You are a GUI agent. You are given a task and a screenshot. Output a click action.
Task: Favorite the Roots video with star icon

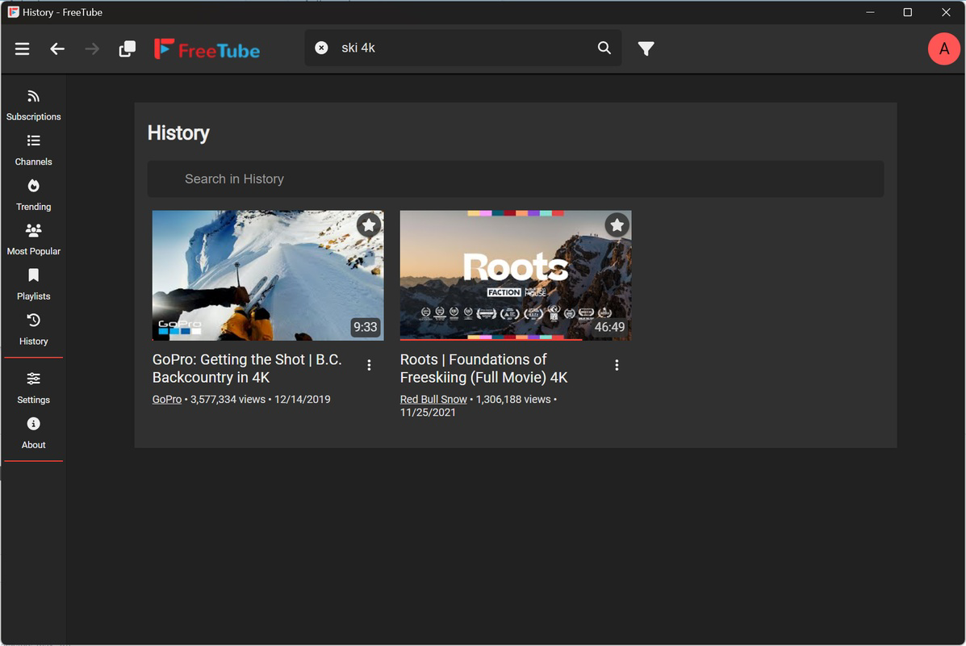coord(616,225)
